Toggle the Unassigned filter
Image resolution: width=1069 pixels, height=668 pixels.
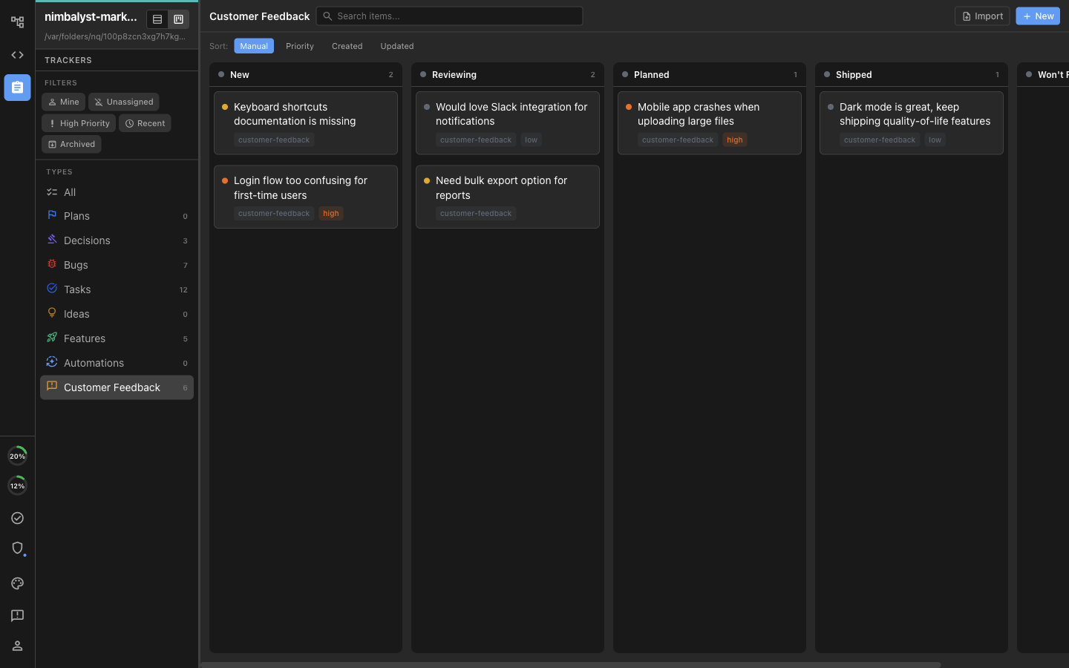tap(124, 102)
